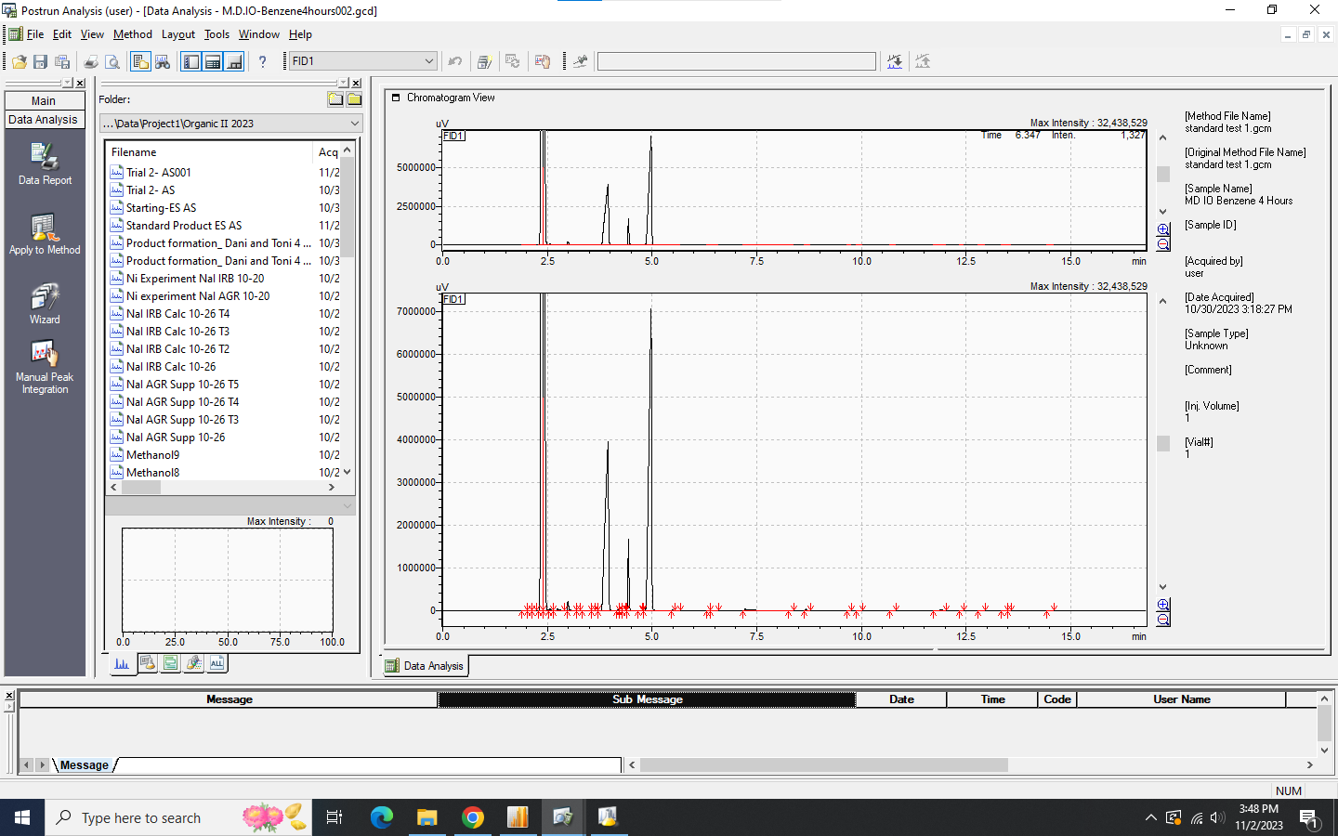
Task: Click lower chromatogram intensity slider thumb
Action: pyautogui.click(x=1163, y=444)
